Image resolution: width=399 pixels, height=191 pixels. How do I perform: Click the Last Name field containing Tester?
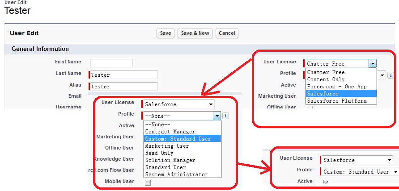point(124,75)
